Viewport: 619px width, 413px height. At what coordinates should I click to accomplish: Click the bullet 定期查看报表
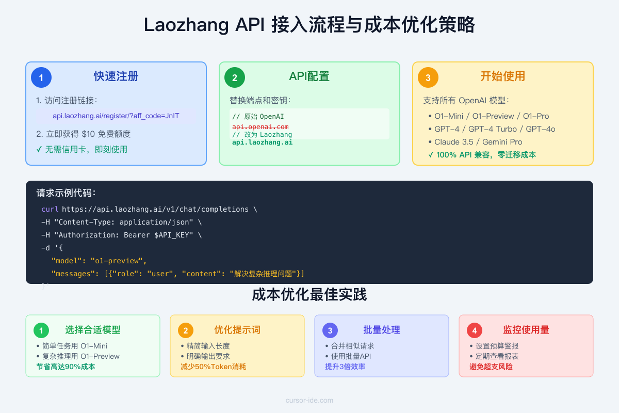point(494,356)
